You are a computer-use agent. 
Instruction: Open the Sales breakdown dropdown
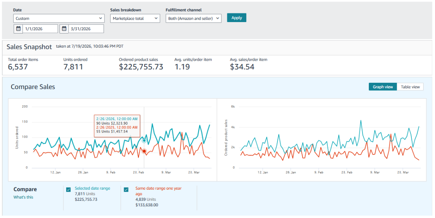pos(135,19)
